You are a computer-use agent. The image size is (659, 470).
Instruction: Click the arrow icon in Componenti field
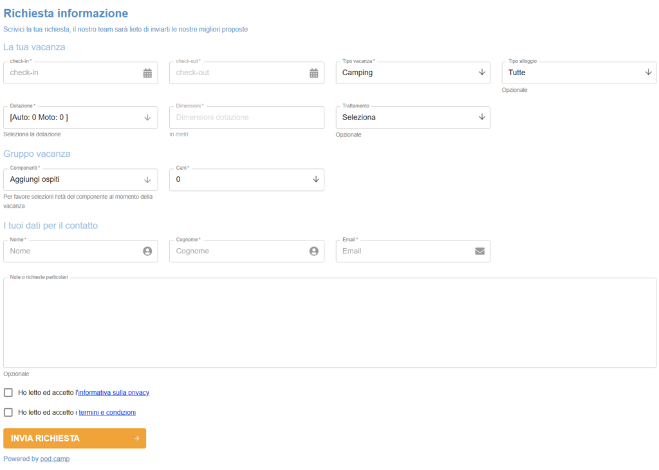click(x=147, y=180)
